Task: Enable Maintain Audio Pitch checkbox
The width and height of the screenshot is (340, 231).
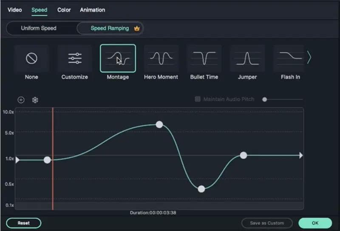Action: [198, 99]
